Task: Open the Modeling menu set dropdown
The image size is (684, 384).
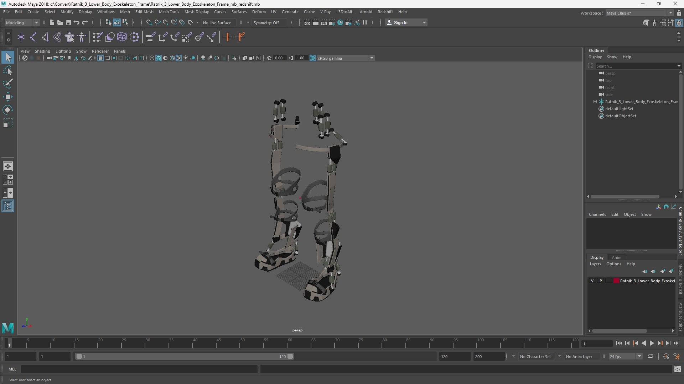Action: point(22,22)
